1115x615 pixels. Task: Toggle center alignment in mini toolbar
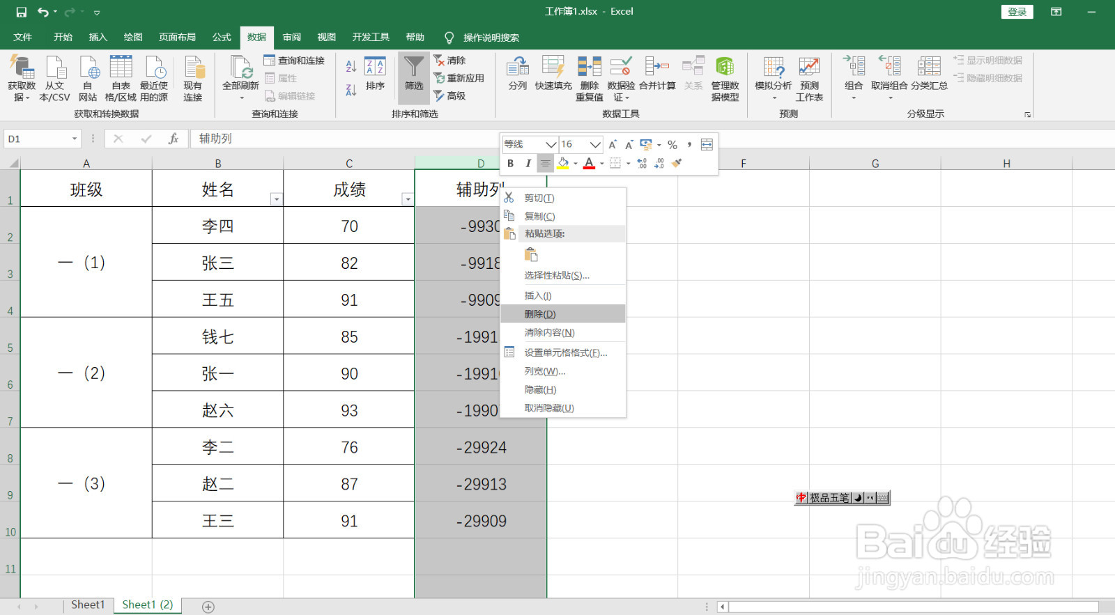[546, 163]
